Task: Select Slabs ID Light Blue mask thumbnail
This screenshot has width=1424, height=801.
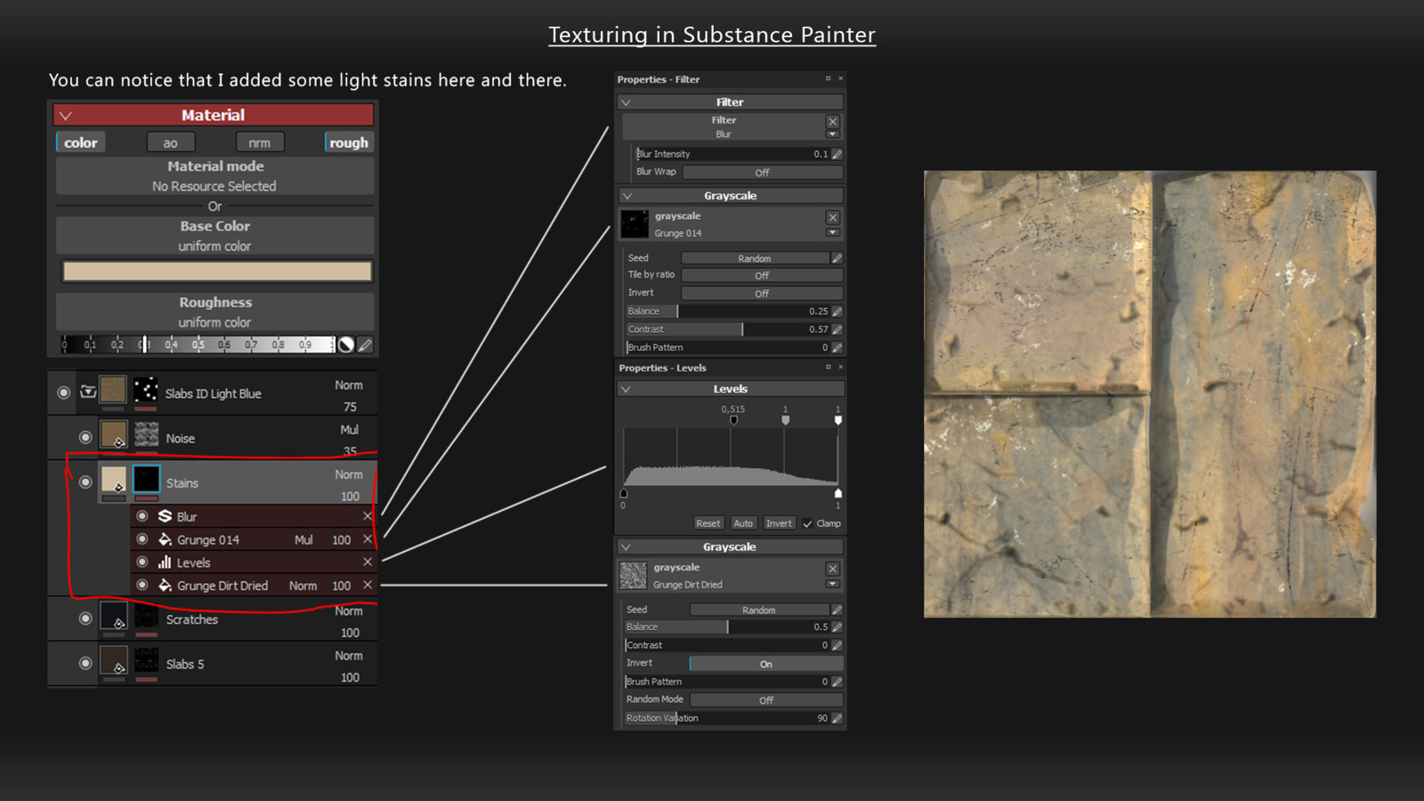Action: pyautogui.click(x=146, y=390)
